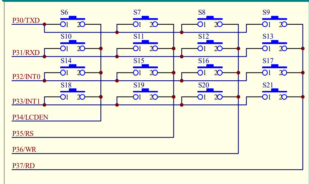
Task: Select the S16 pushbutton switch symbol
Action: pyautogui.click(x=210, y=70)
